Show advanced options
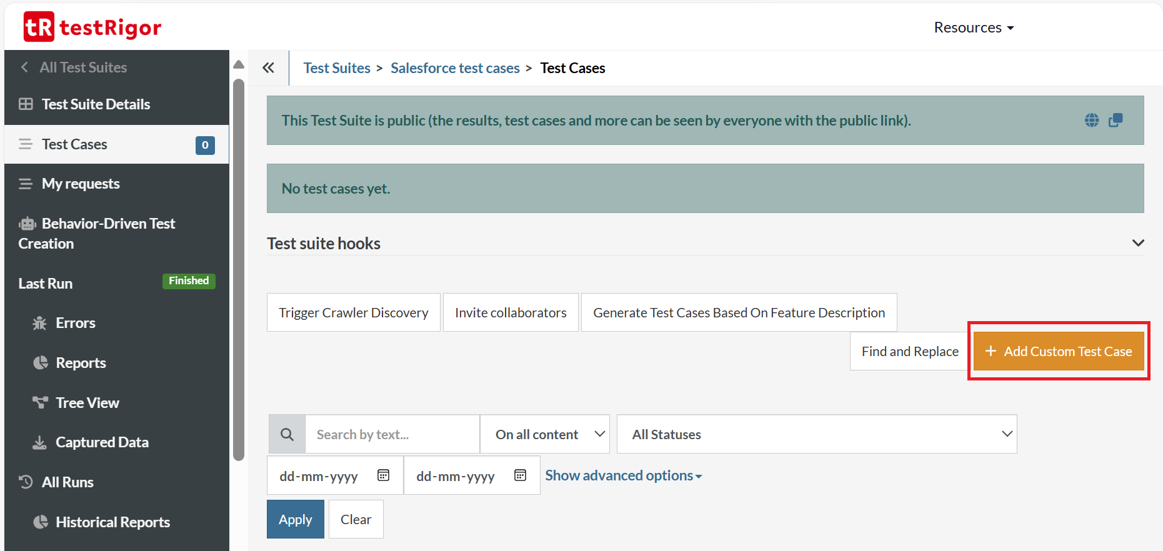1163x551 pixels. click(624, 475)
